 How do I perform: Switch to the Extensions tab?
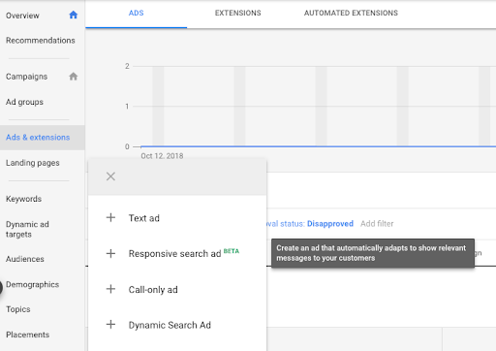coord(238,13)
